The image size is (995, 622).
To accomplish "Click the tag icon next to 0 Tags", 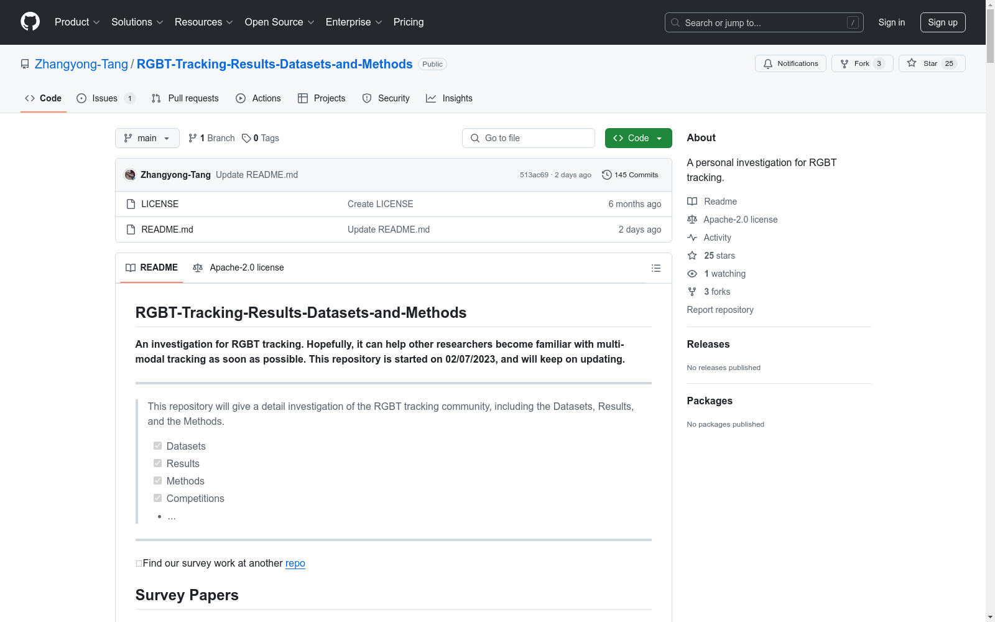I will [246, 138].
